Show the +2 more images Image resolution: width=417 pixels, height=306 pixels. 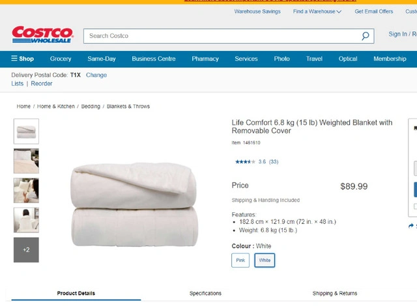click(26, 250)
